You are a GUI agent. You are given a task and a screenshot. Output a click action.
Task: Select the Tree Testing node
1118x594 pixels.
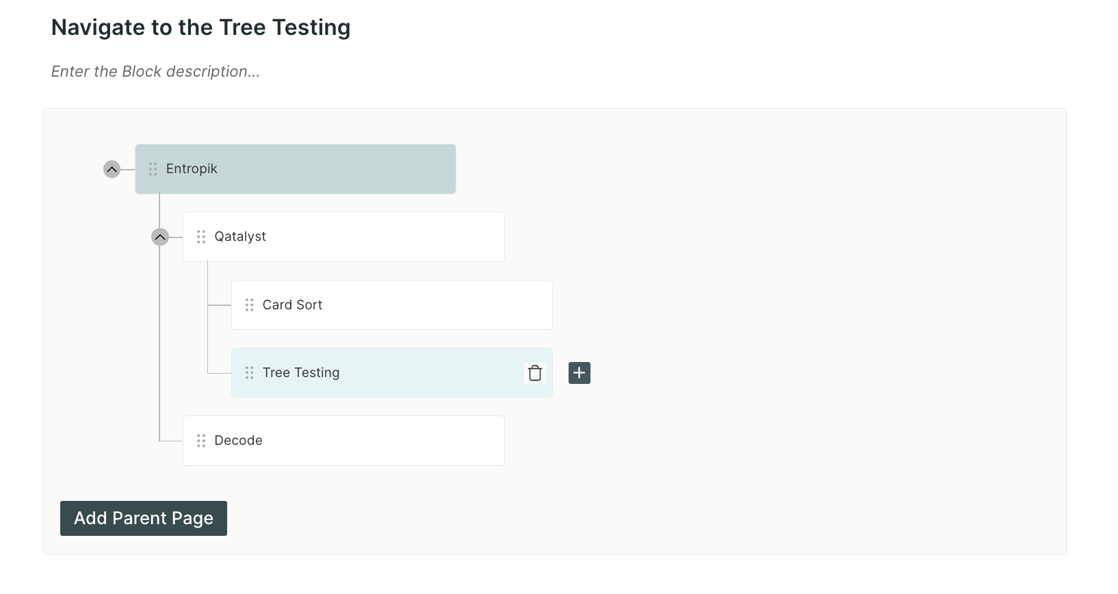(392, 373)
